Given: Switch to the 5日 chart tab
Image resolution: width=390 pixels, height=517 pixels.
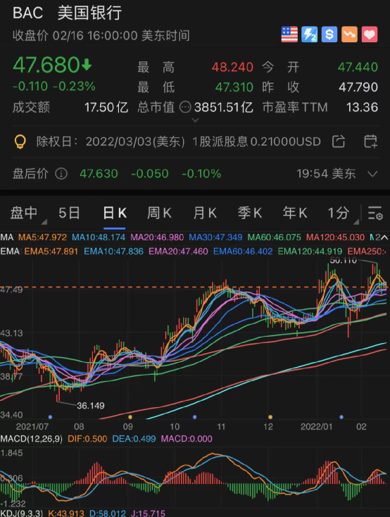Looking at the screenshot, I should coord(69,213).
